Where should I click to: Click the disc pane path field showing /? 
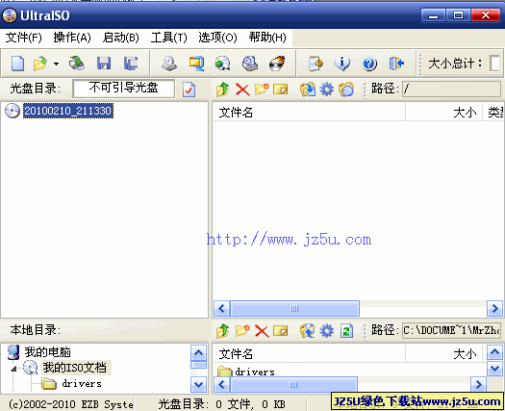(x=451, y=89)
